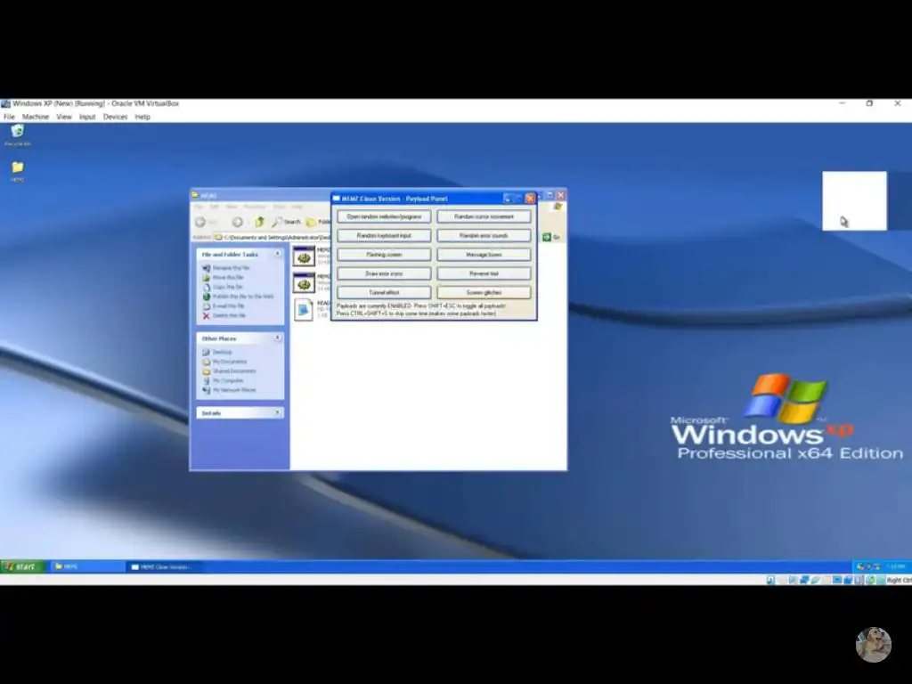Toggle the Draw error icons payload
Image resolution: width=912 pixels, height=684 pixels.
coord(384,273)
